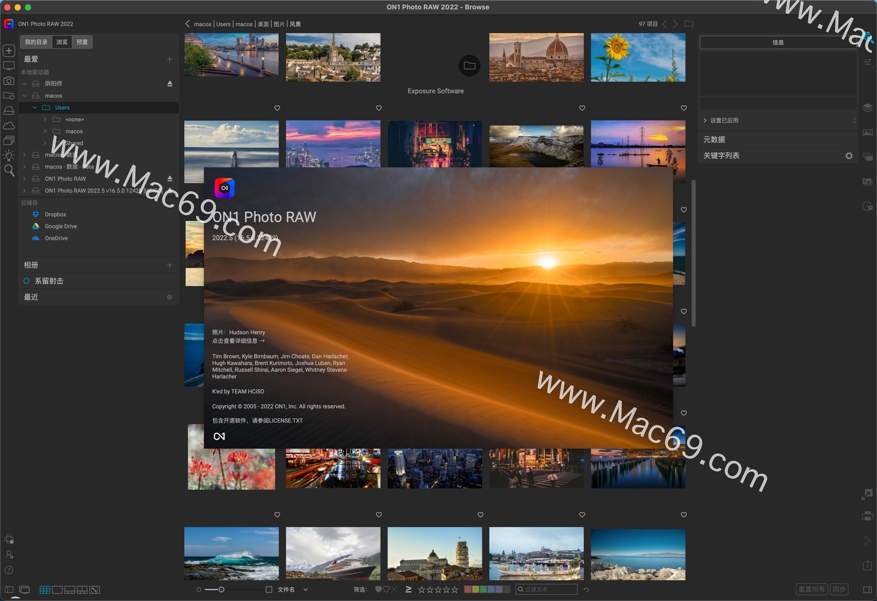Screen dimensions: 877x601
Task: Open keyword list gear settings
Action: pos(849,155)
